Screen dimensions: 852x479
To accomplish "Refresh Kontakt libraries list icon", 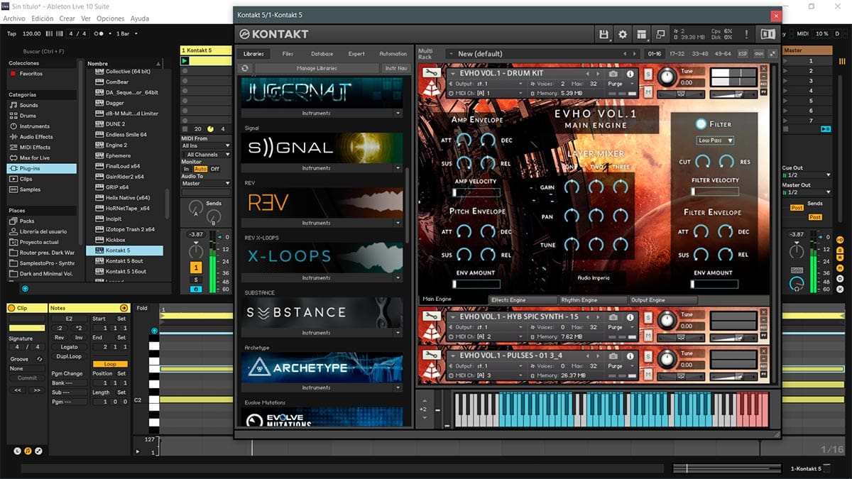I will [x=246, y=68].
